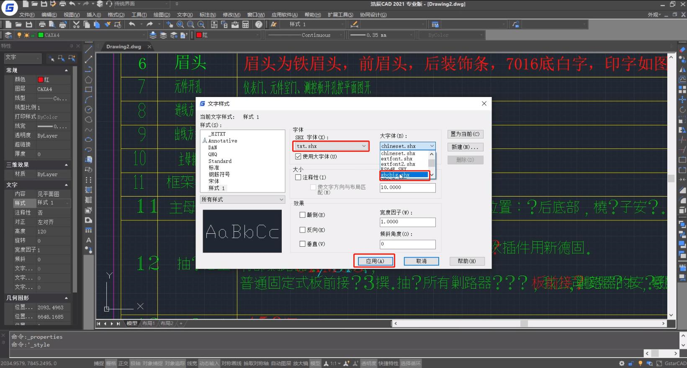The width and height of the screenshot is (687, 368).
Task: Select the Circle draw tool
Action: pyautogui.click(x=88, y=110)
